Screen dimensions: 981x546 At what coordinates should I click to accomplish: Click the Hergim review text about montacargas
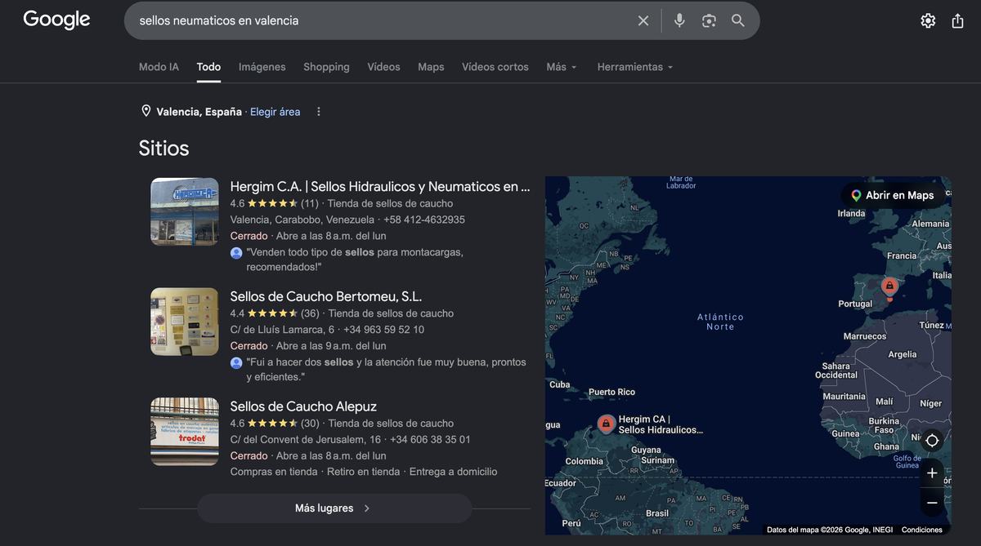(355, 260)
